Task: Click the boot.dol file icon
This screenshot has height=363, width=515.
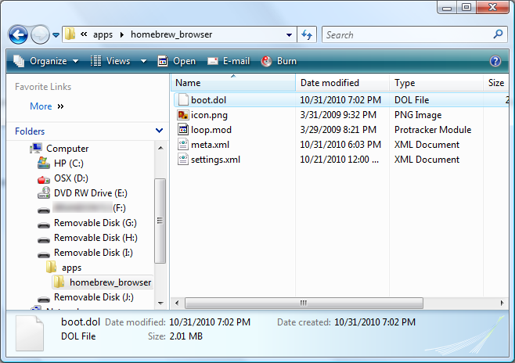Action: 183,100
